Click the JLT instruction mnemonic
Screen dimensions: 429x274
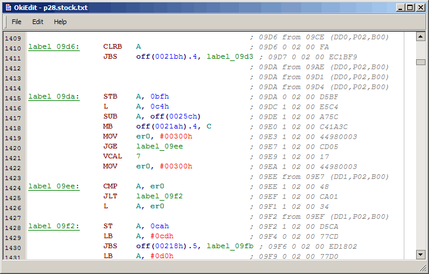(x=110, y=196)
